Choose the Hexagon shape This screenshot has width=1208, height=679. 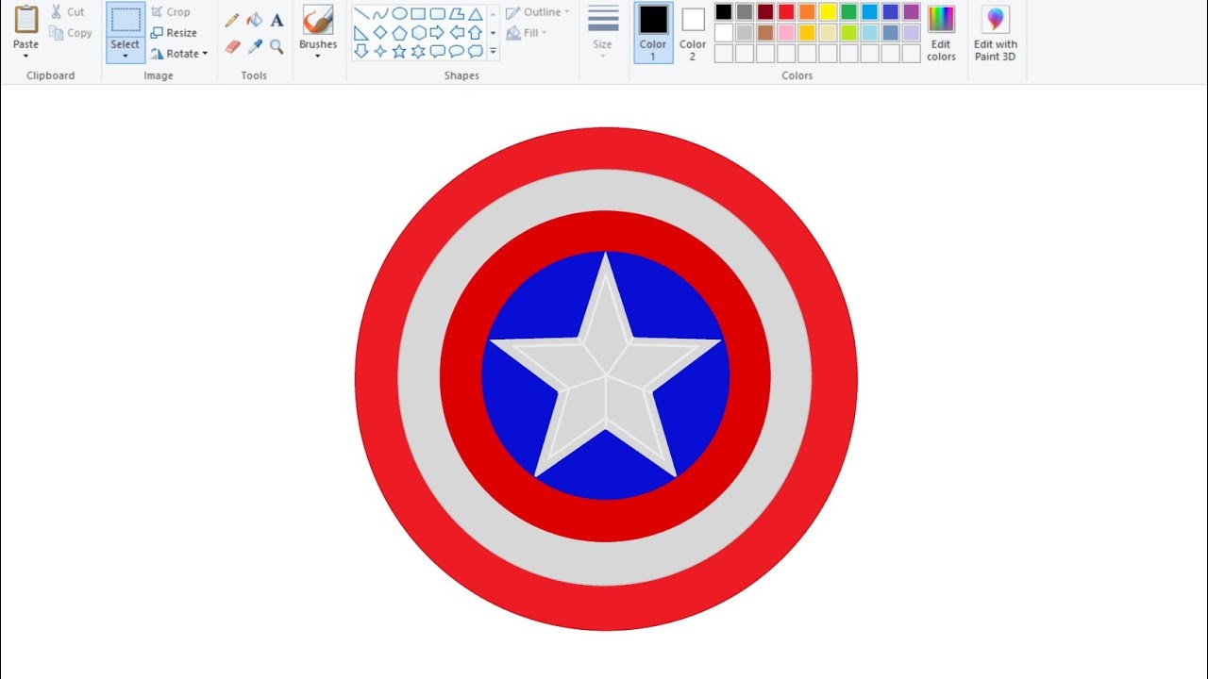tap(418, 32)
